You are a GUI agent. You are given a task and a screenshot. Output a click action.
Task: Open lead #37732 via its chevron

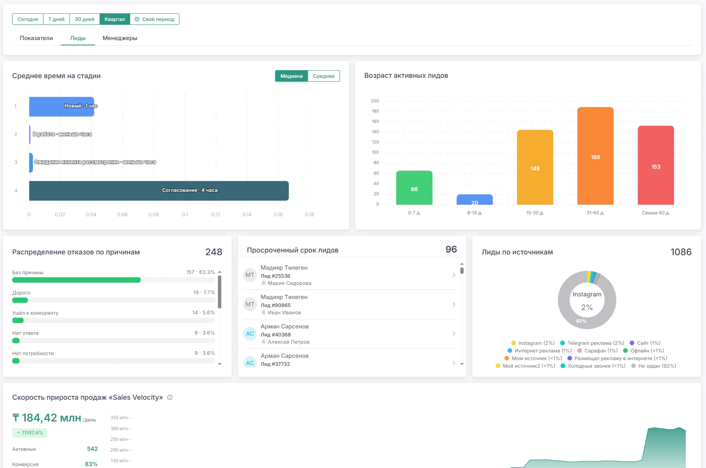pyautogui.click(x=454, y=363)
